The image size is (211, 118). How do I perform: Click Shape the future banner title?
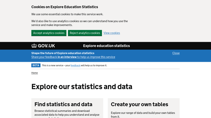pos(63,53)
